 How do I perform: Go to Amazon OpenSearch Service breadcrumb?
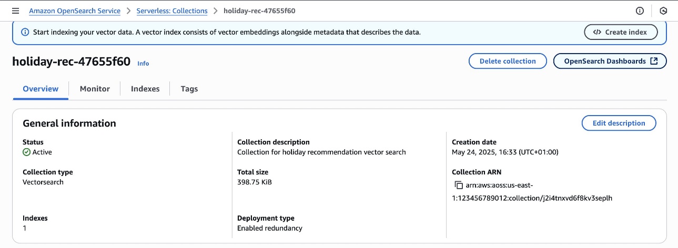(75, 11)
